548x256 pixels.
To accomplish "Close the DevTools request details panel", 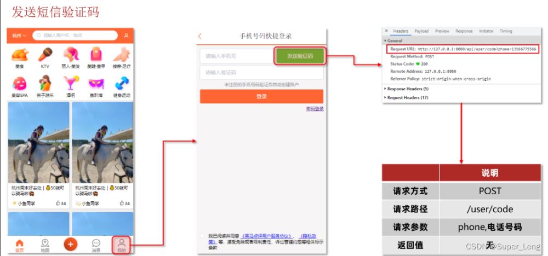I will pos(386,31).
